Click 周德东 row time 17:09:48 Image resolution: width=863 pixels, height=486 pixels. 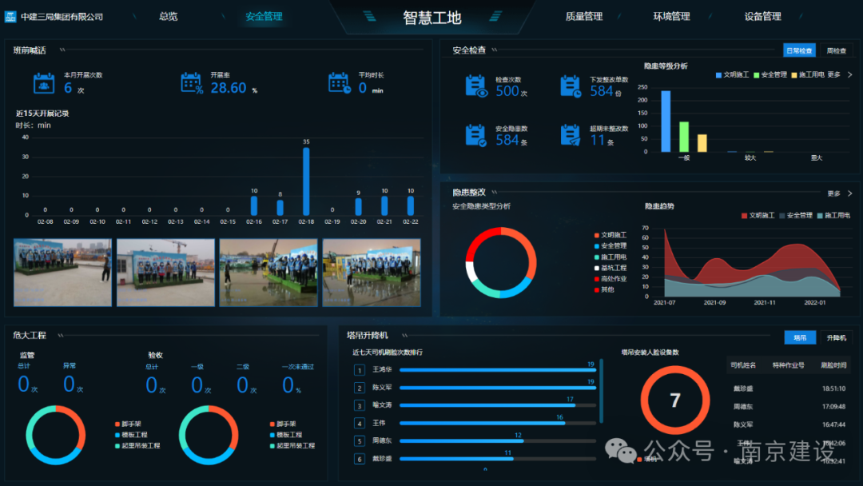coord(833,407)
